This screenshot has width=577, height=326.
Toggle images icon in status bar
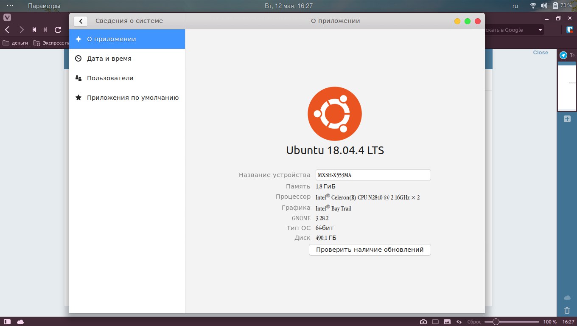447,321
